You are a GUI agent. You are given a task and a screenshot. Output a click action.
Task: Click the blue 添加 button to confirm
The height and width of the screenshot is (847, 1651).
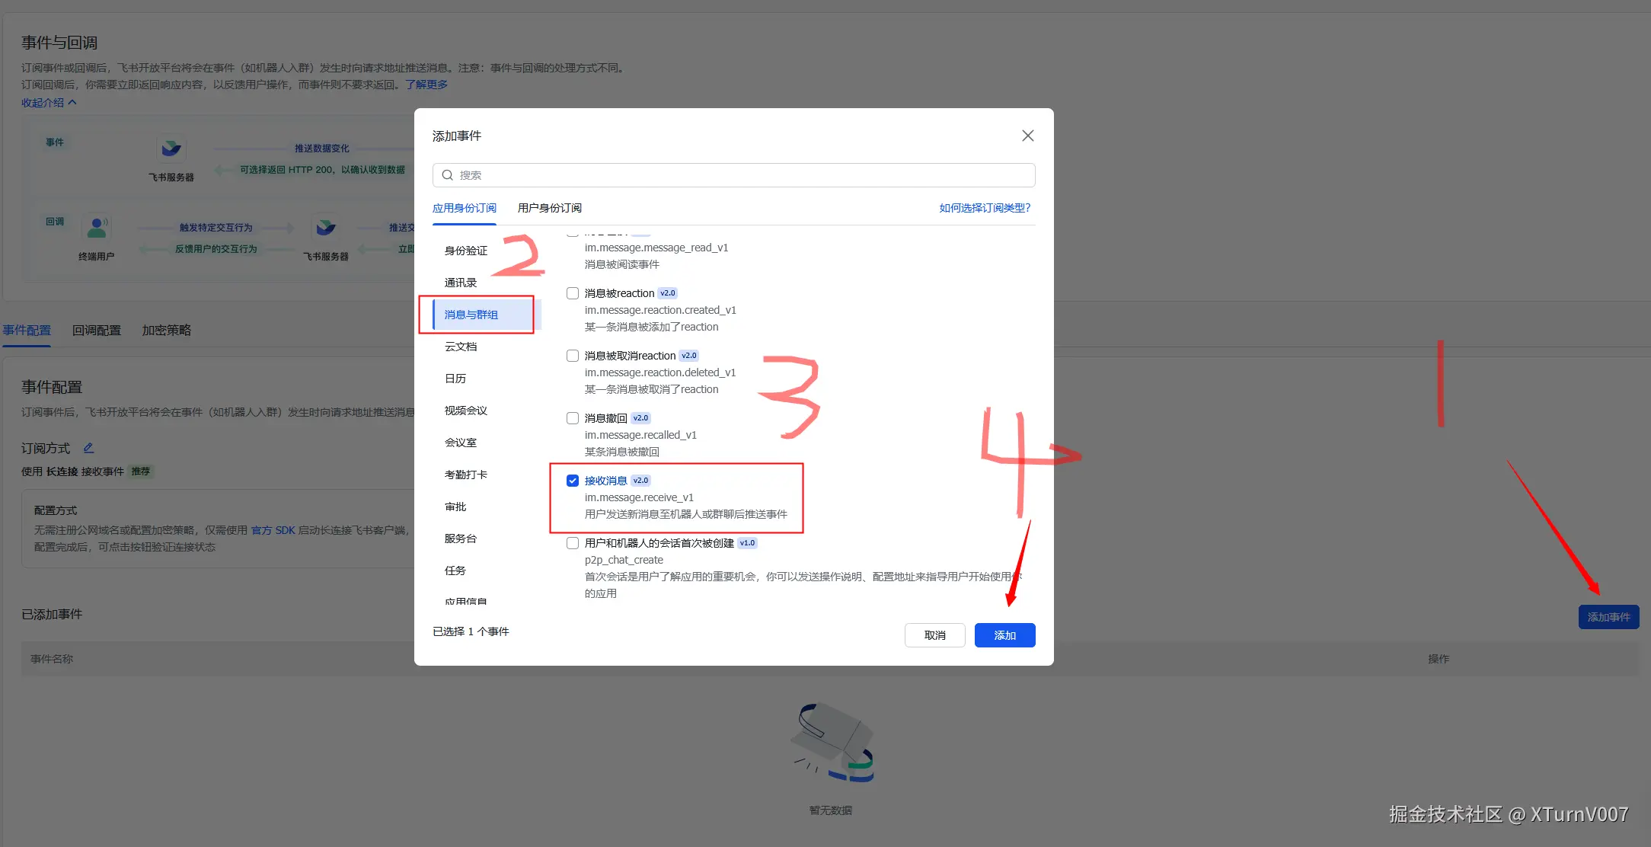tap(1004, 634)
